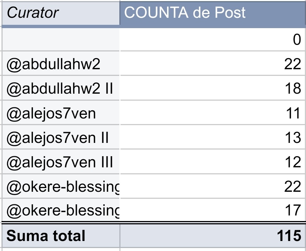The width and height of the screenshot is (306, 251).
Task: Select the @alejos7ven curator cell
Action: point(61,113)
